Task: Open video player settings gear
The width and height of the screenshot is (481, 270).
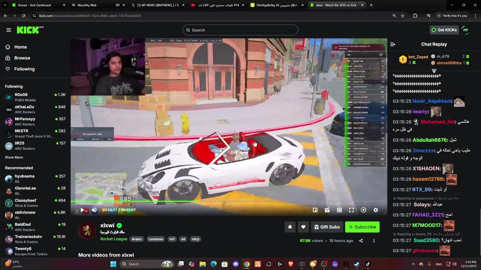Action: tap(375, 210)
